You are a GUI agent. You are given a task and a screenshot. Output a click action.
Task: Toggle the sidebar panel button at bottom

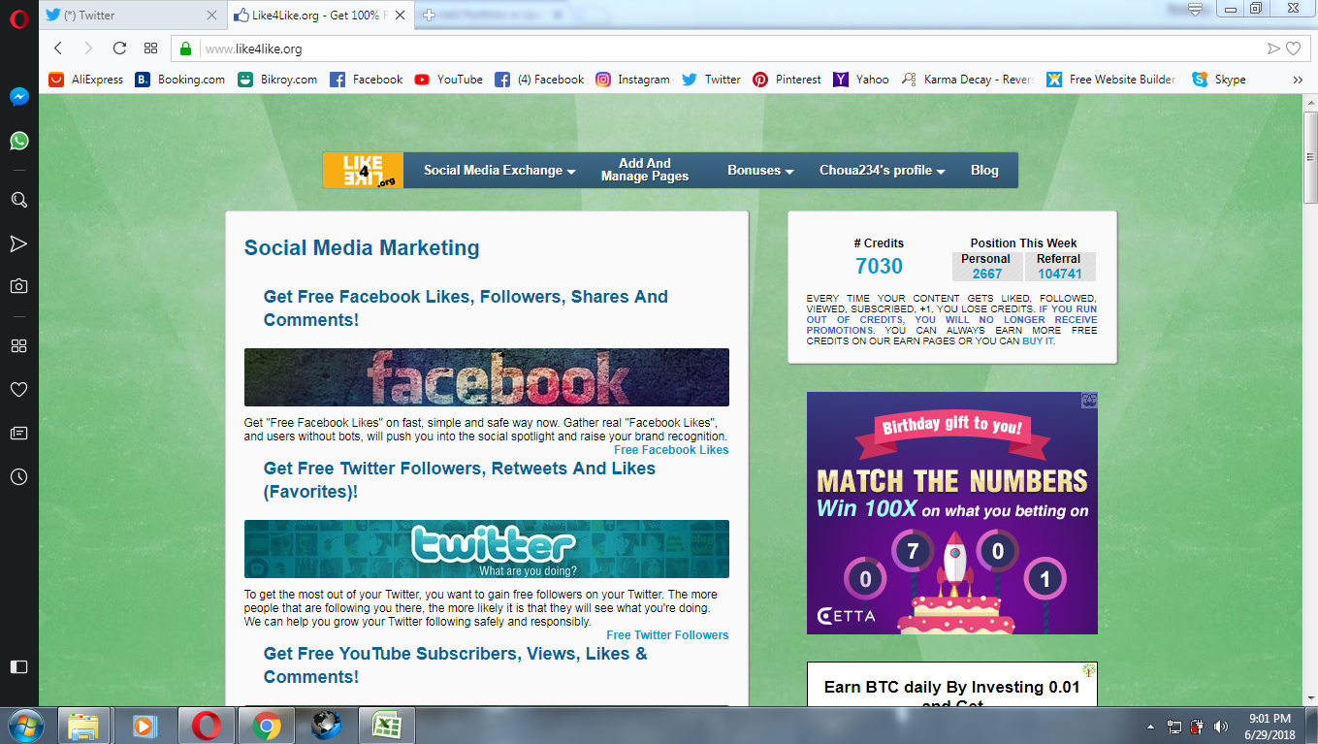[18, 666]
